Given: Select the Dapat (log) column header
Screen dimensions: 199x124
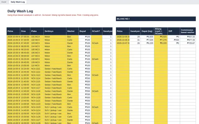Looking at the screenshot, I should pyautogui.click(x=147, y=31).
